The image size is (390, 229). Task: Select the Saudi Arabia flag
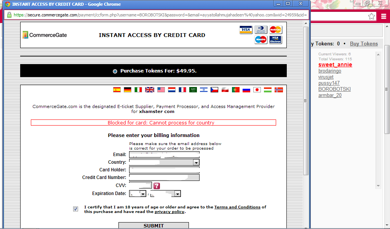pos(193,90)
